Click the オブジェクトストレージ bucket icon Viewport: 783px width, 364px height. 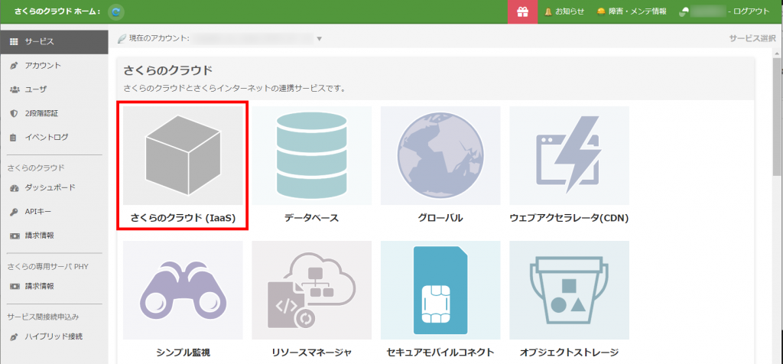click(x=569, y=290)
